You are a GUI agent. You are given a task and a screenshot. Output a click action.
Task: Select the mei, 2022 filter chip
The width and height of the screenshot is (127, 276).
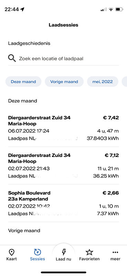[x=103, y=81]
